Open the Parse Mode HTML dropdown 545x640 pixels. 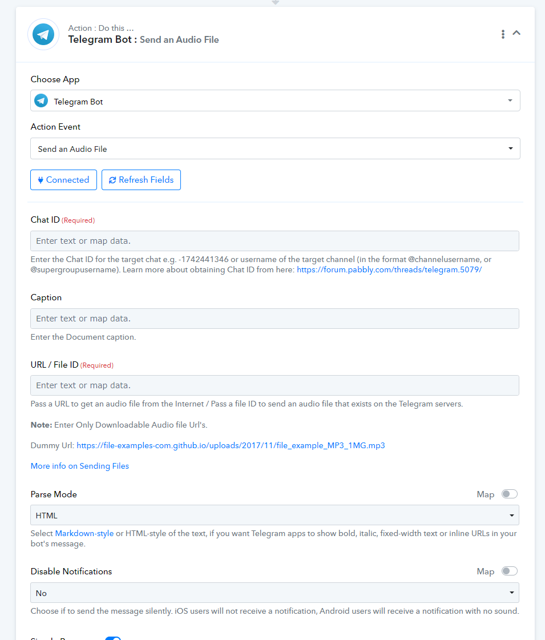point(274,515)
